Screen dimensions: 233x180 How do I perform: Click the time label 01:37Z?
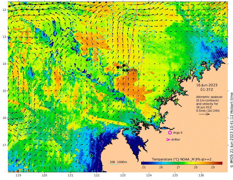[207, 90]
